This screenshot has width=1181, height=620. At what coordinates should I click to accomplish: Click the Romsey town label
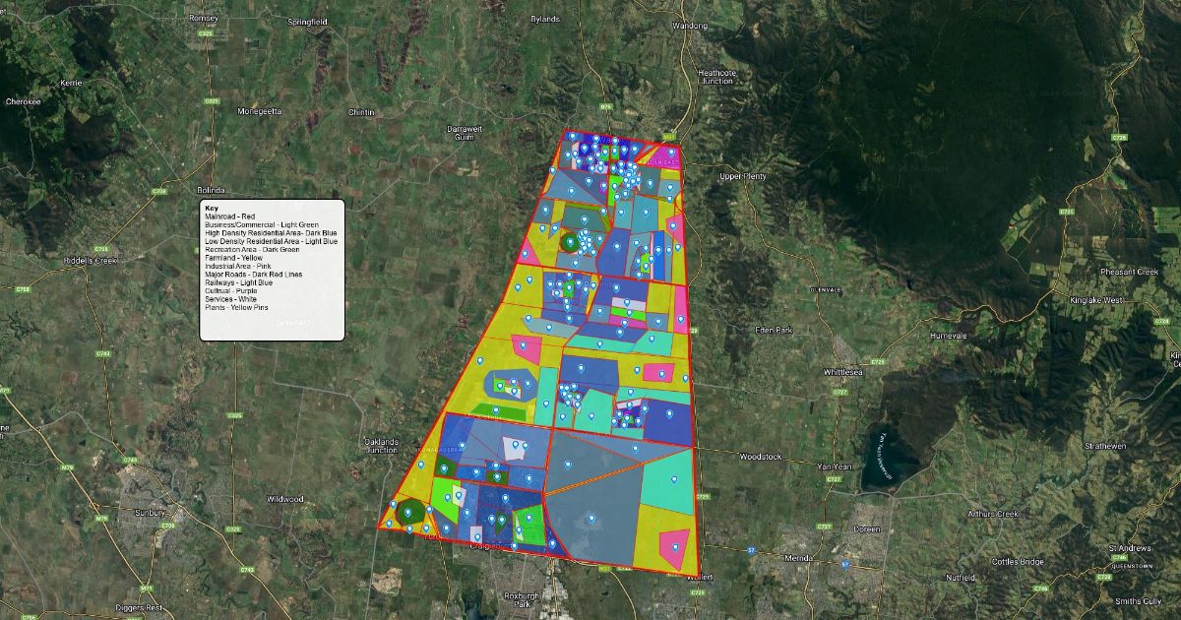(x=203, y=18)
